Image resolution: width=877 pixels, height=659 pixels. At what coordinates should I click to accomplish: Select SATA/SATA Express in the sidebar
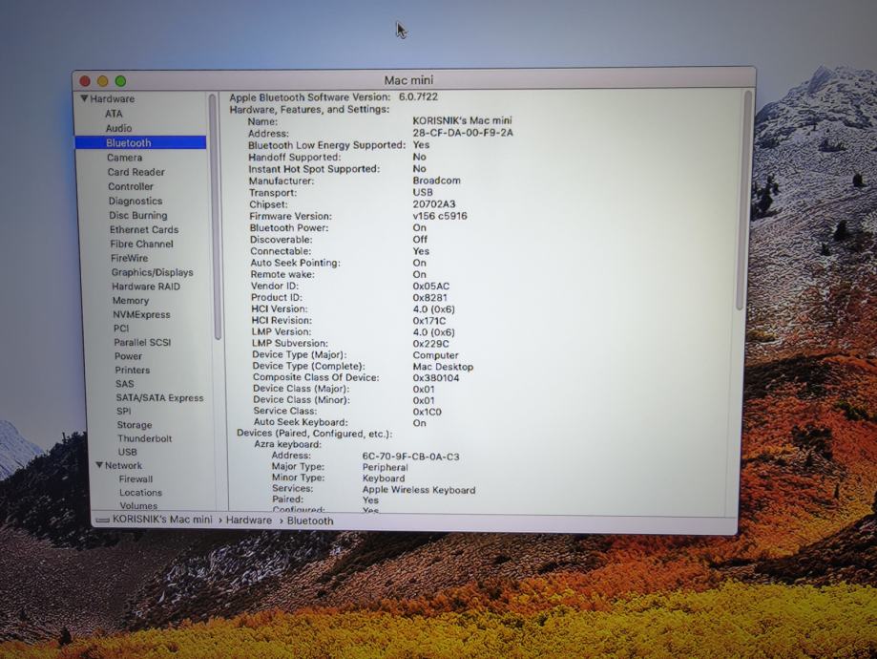[159, 398]
